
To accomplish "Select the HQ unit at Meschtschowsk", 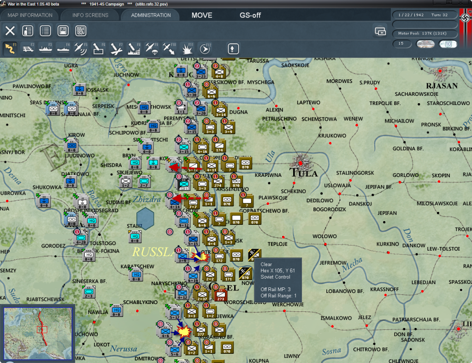I will pyautogui.click(x=144, y=107).
